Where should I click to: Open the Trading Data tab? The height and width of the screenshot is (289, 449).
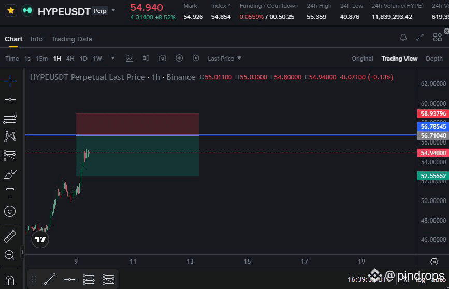point(71,39)
